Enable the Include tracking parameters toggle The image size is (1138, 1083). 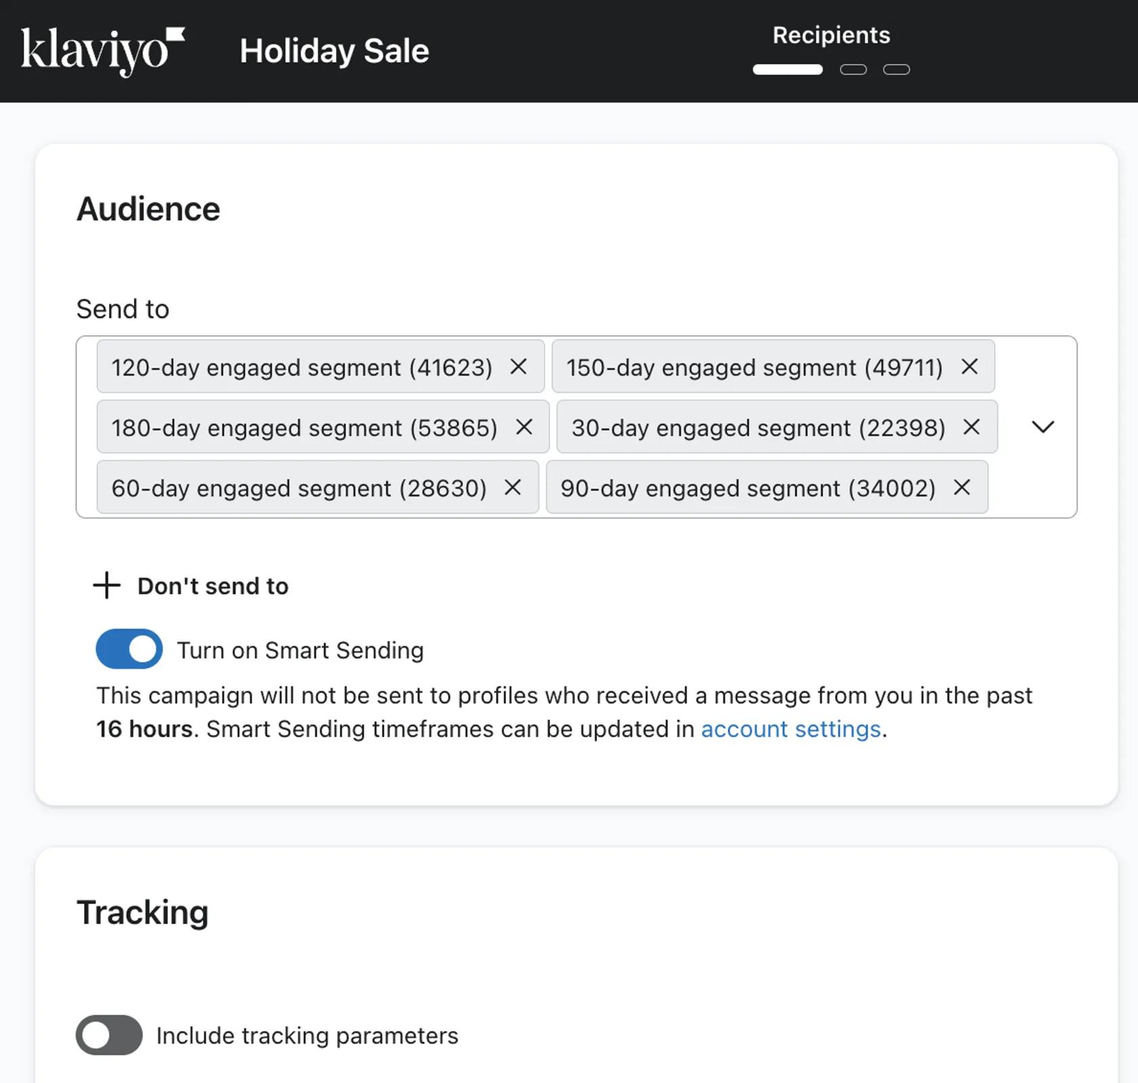pyautogui.click(x=109, y=1035)
